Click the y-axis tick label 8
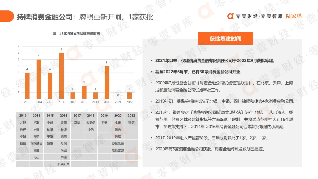Screen dimensions: 318x179 coord(19,46)
